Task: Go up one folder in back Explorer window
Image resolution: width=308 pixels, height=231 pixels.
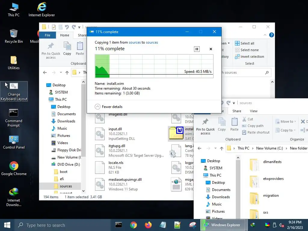Action: point(67,72)
